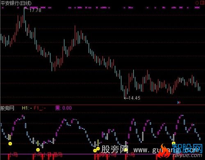Screen dimensions: 205x160
Task: Click the leftmost yellow signal dot
Action: [10, 144]
